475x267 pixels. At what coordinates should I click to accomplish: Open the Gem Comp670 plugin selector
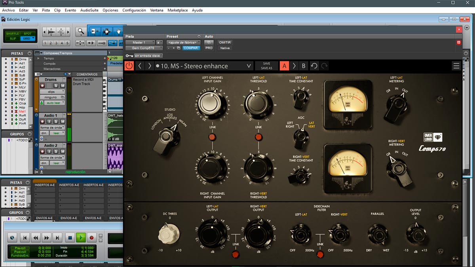point(144,48)
